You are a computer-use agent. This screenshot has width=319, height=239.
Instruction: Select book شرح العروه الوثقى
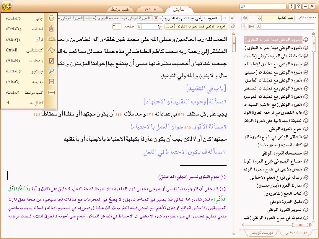tap(285, 129)
